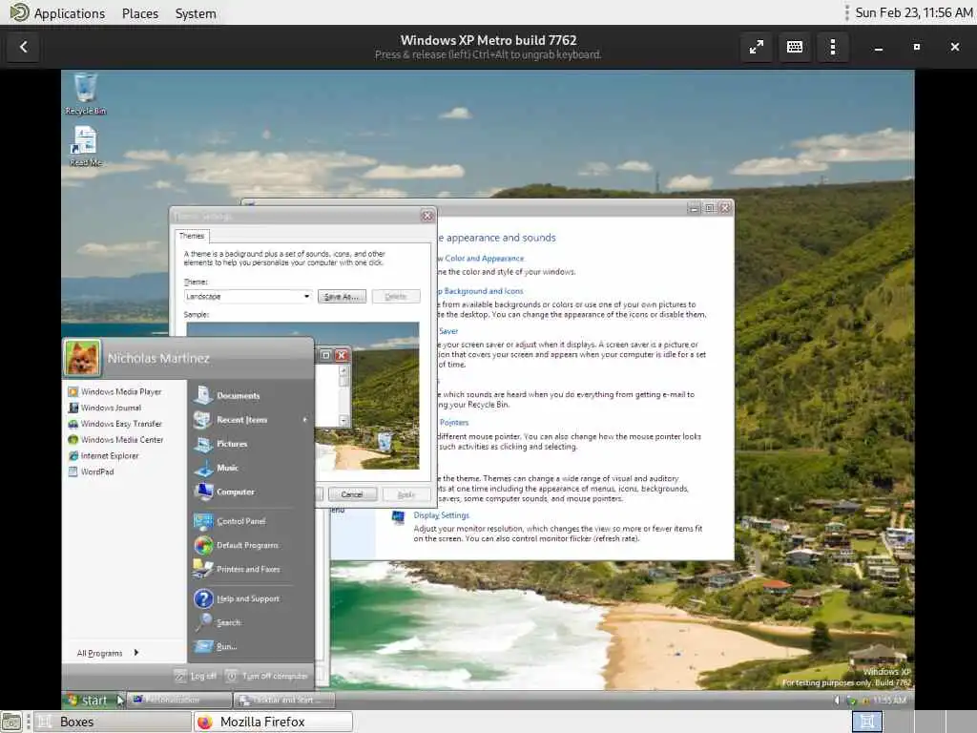Open Pictures folder from Start menu
The height and width of the screenshot is (733, 977).
click(x=220, y=444)
